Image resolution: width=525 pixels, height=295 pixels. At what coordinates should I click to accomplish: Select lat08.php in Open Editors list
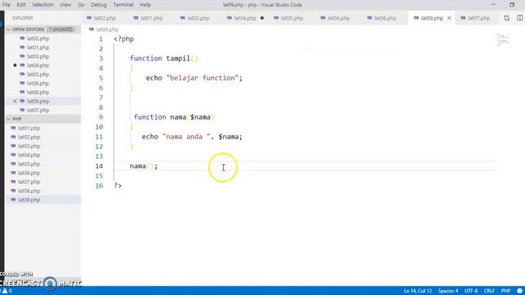tap(38, 93)
